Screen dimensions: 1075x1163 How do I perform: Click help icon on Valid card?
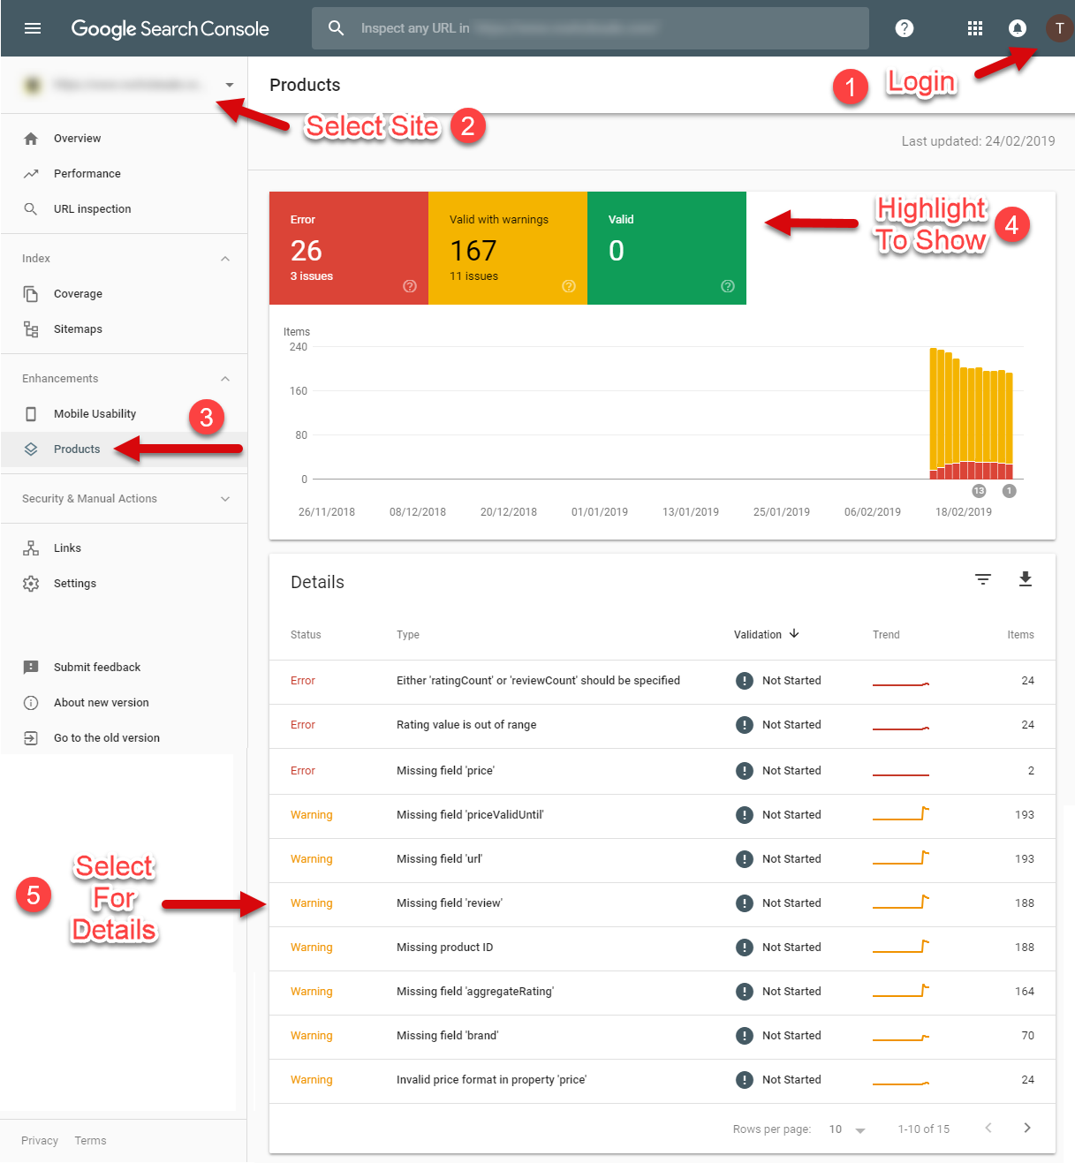coord(728,286)
